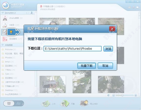Click the 浏览 browse button
The image size is (141, 110).
tap(108, 49)
